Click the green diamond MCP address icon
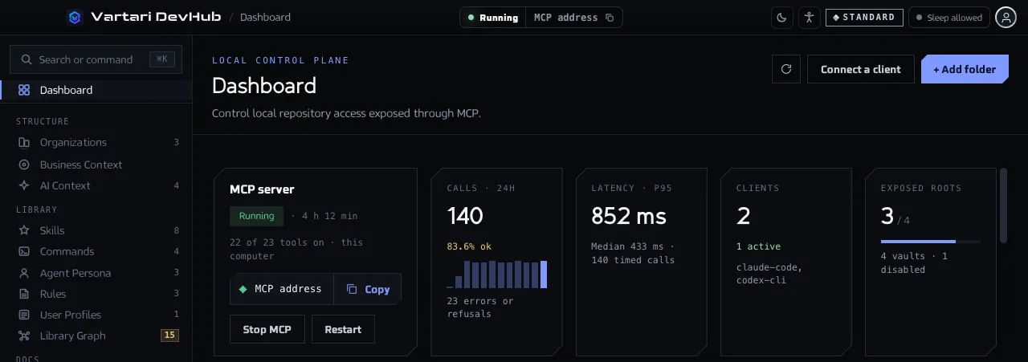1028x362 pixels. tap(243, 289)
